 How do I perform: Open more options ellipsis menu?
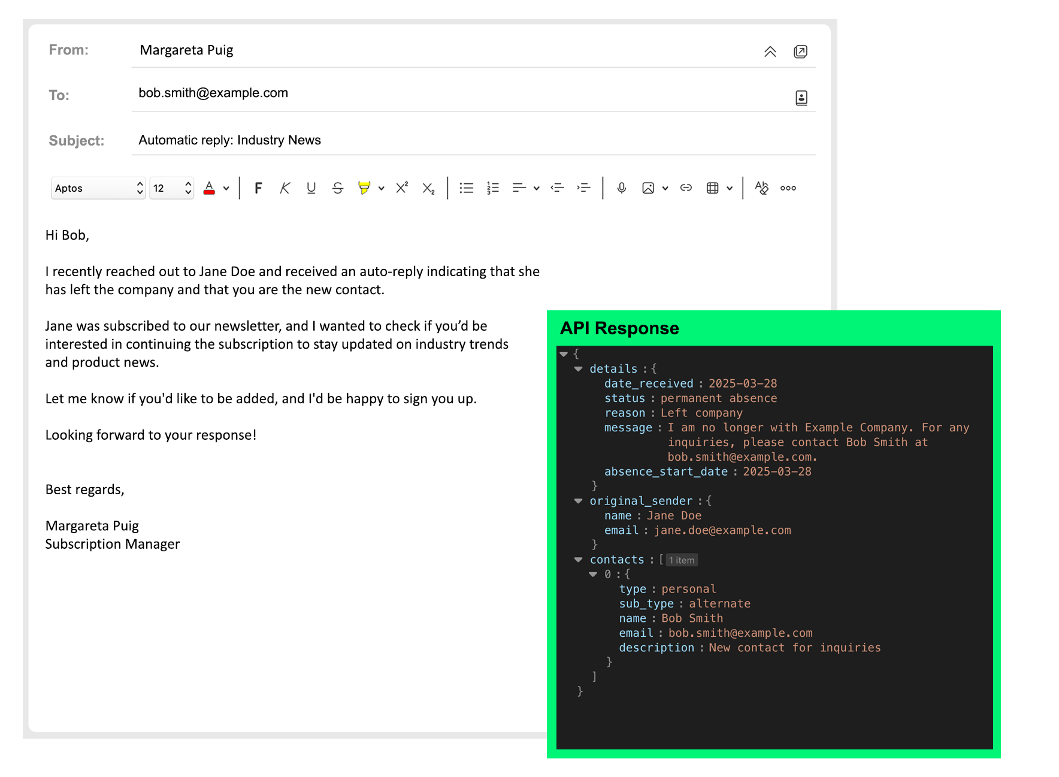tap(788, 188)
